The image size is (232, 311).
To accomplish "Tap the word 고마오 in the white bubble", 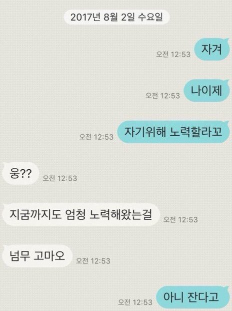I will (x=49, y=256).
